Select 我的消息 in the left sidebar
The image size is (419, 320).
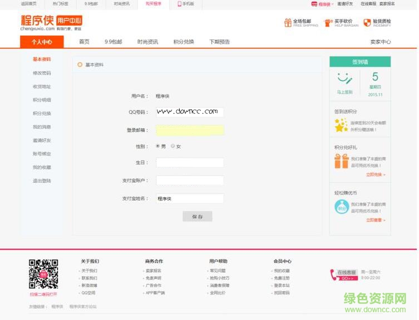pyautogui.click(x=42, y=127)
